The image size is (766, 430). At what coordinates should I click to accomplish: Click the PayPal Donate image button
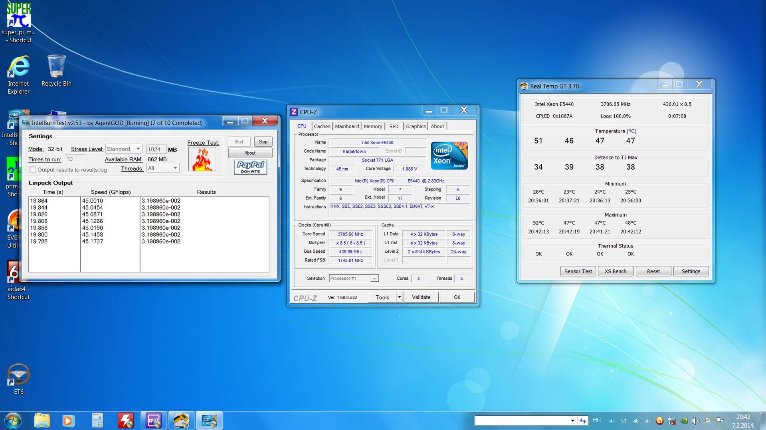pyautogui.click(x=250, y=167)
